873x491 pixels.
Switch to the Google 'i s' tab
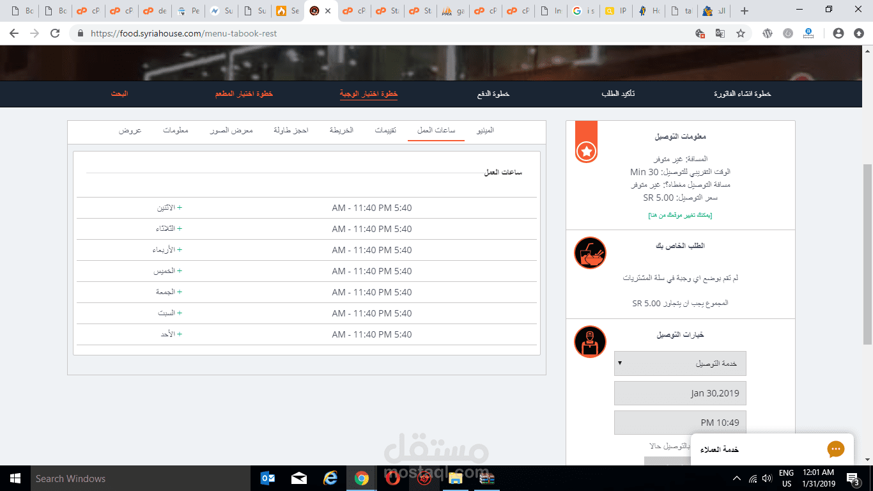tap(583, 11)
